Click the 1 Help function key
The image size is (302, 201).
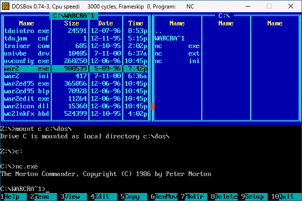[x=14, y=197]
